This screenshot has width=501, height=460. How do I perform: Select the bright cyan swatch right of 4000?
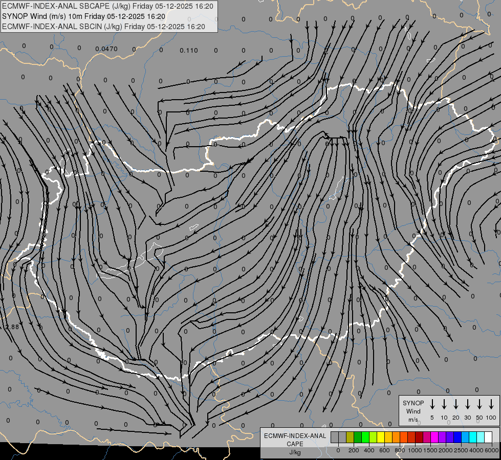click(481, 437)
